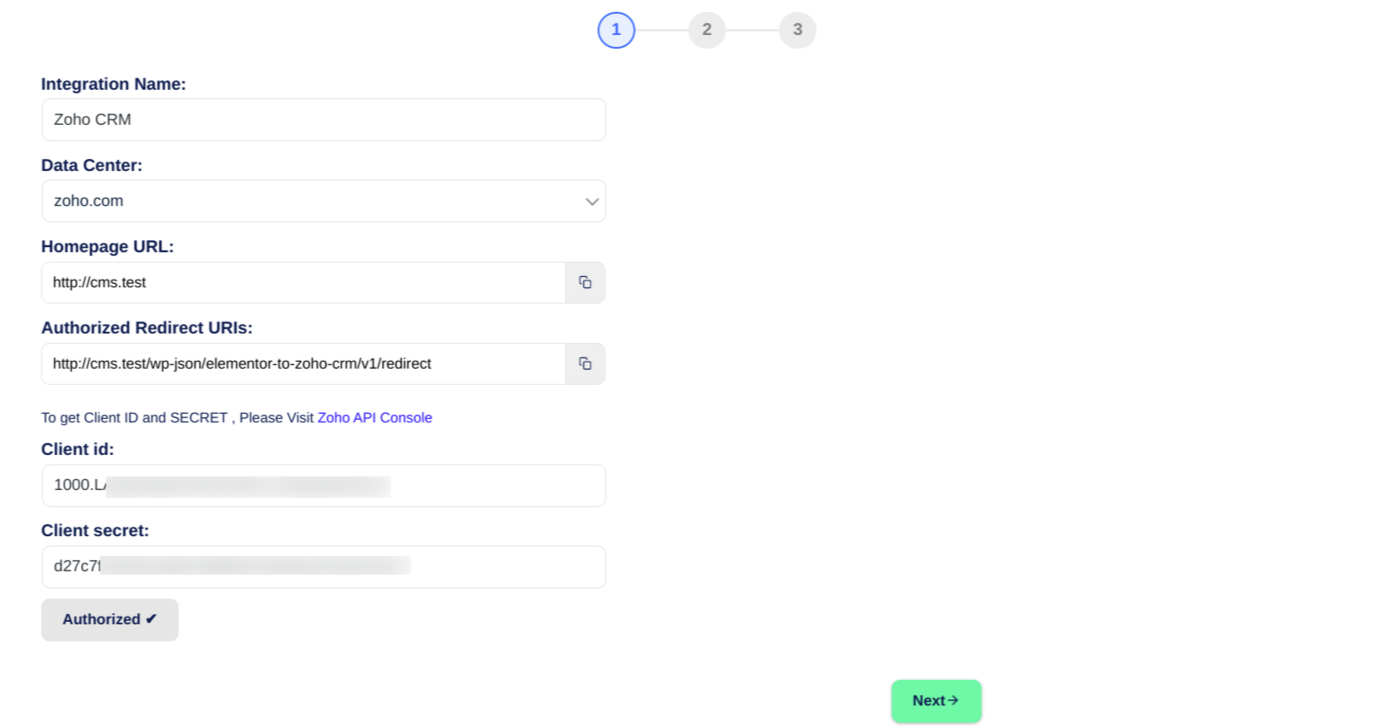
Task: Click the "Client id:" label
Action: pyautogui.click(x=78, y=449)
